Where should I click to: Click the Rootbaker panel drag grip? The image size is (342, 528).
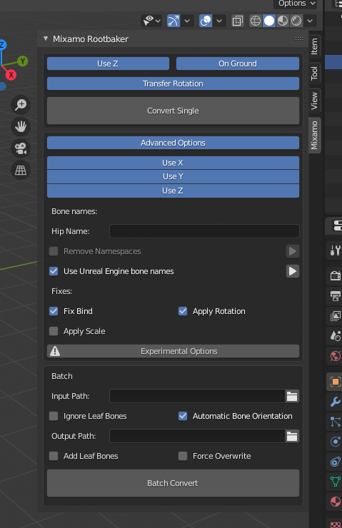[299, 39]
